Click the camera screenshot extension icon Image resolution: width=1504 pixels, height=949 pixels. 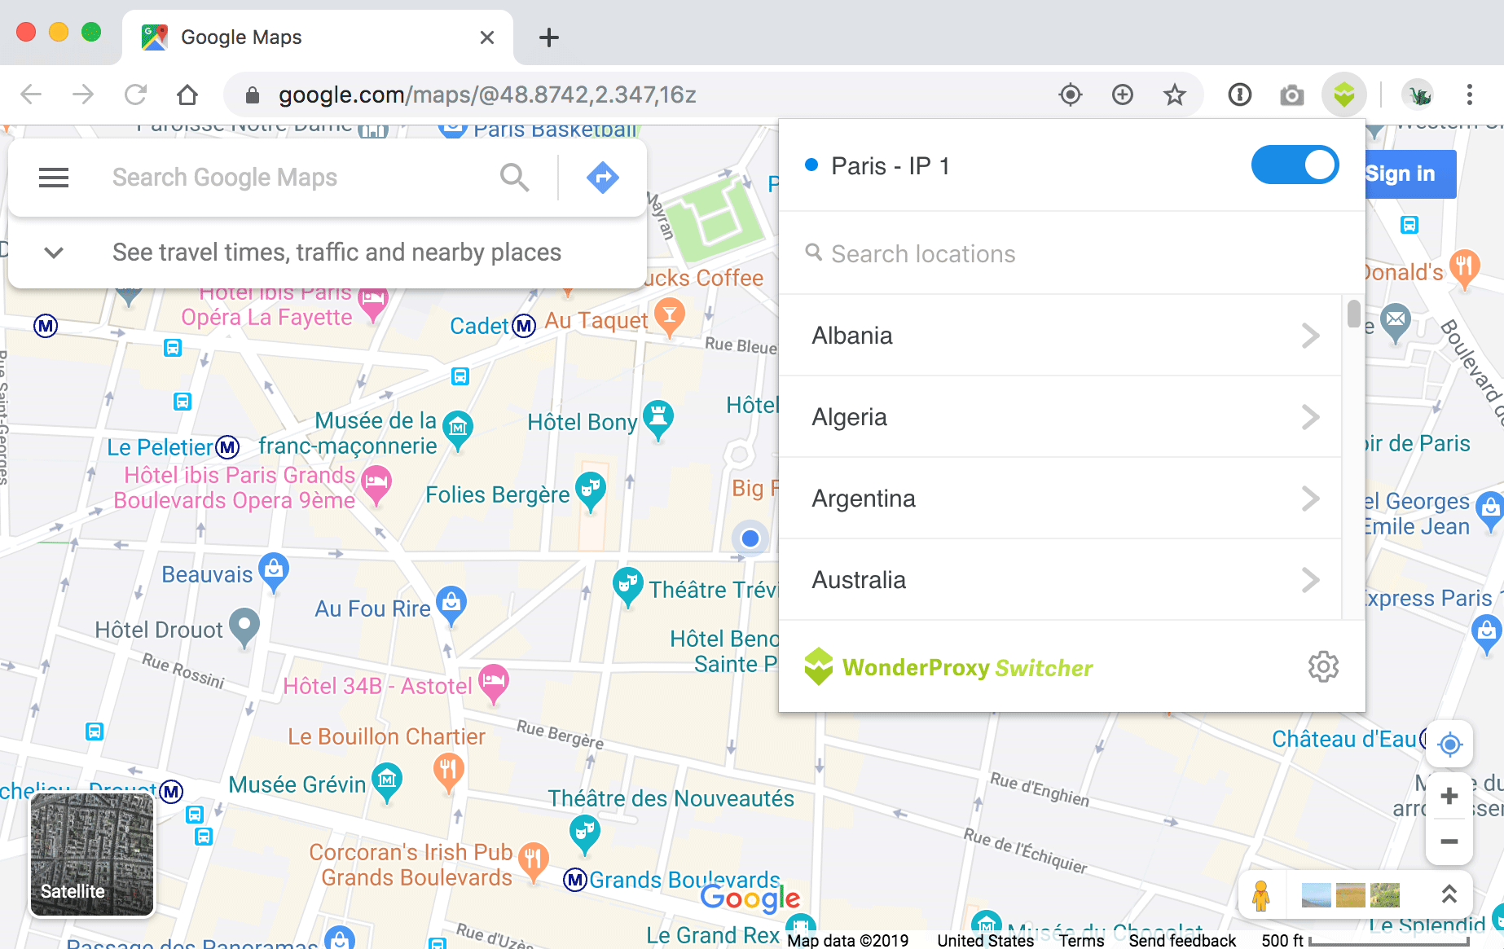pyautogui.click(x=1291, y=95)
